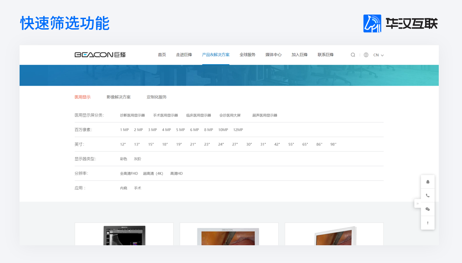The height and width of the screenshot is (263, 462).
Task: Choose the 27" size filter
Action: pos(235,144)
